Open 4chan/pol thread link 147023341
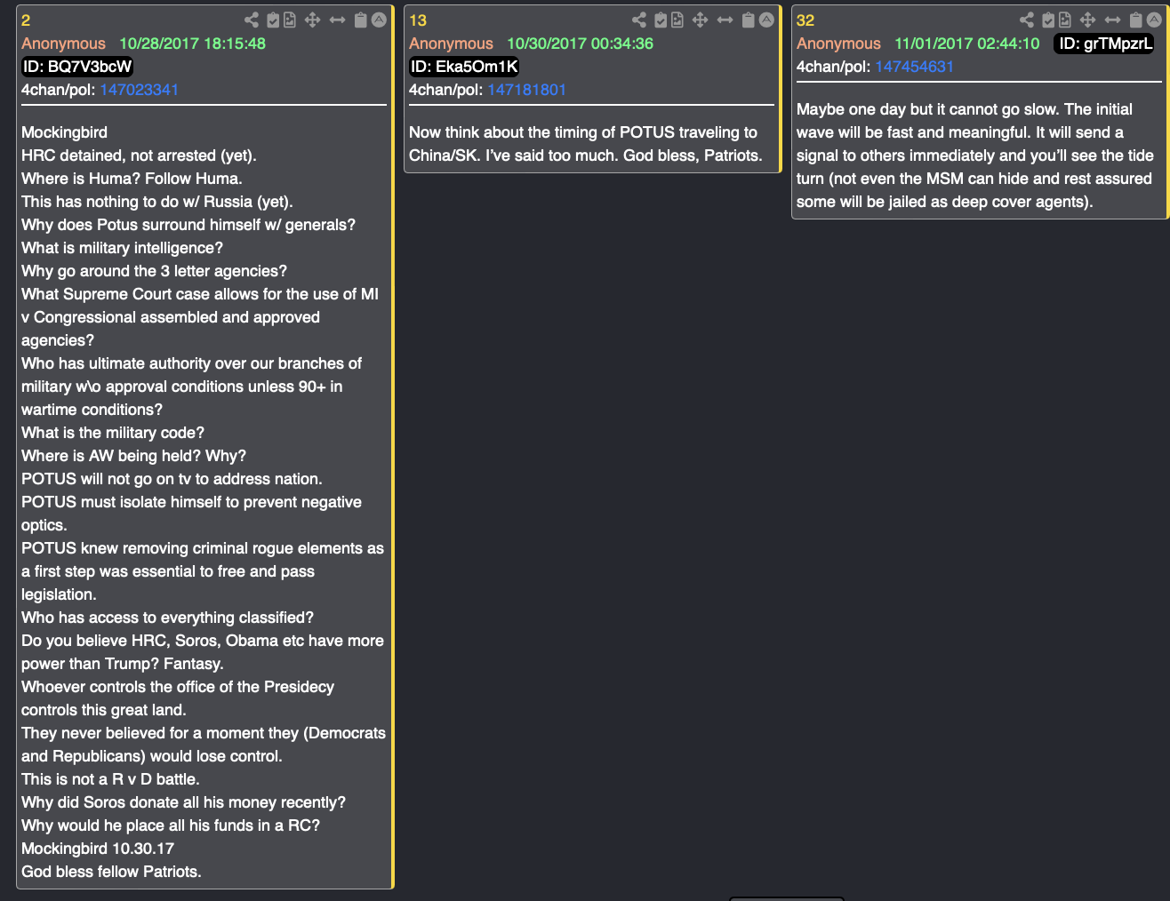The height and width of the screenshot is (901, 1170). (139, 90)
